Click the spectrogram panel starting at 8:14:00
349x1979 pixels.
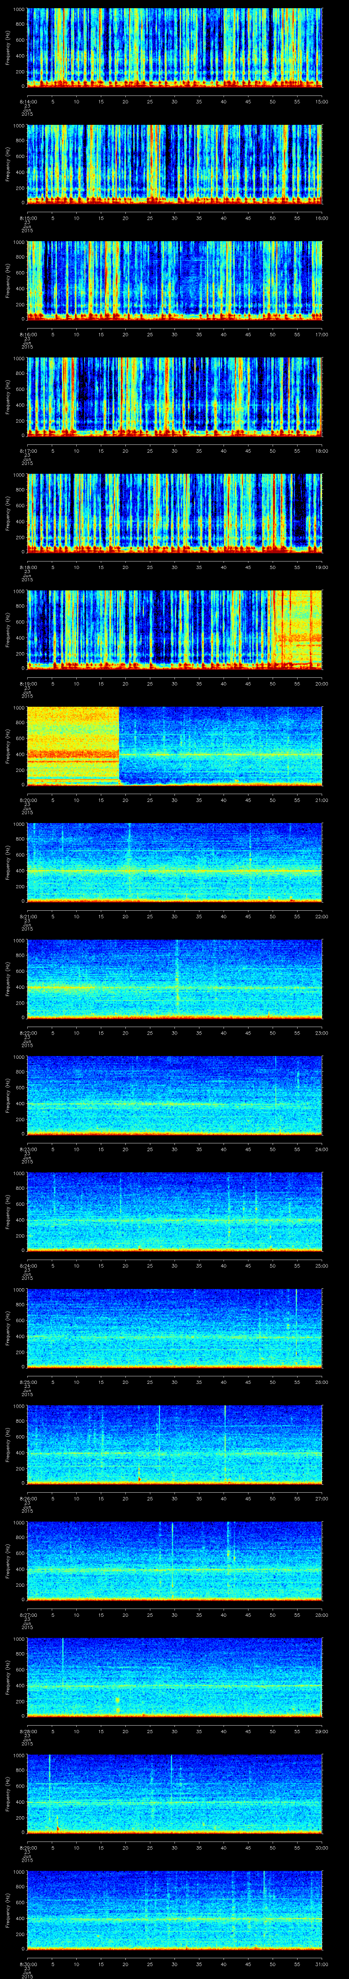(x=175, y=48)
